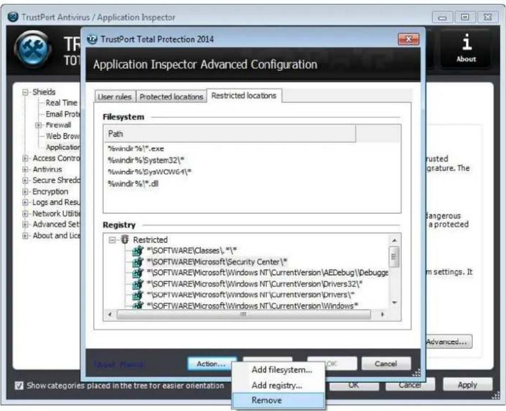
Task: Expand the Advanced Settings tree node
Action: [26, 225]
